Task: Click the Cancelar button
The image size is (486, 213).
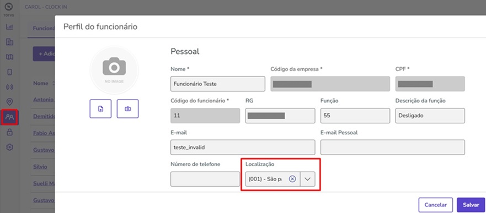Action: (435, 205)
